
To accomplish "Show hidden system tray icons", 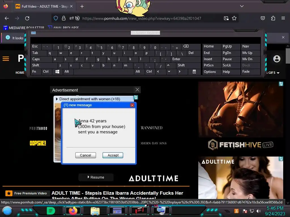I will coord(228,211).
